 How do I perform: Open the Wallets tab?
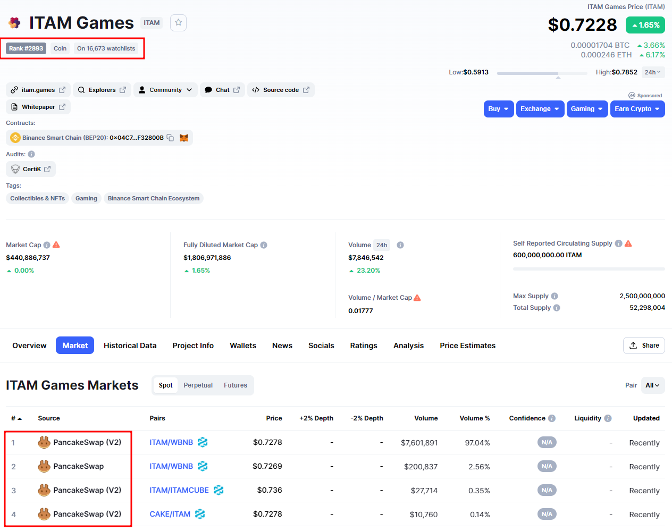tap(243, 345)
